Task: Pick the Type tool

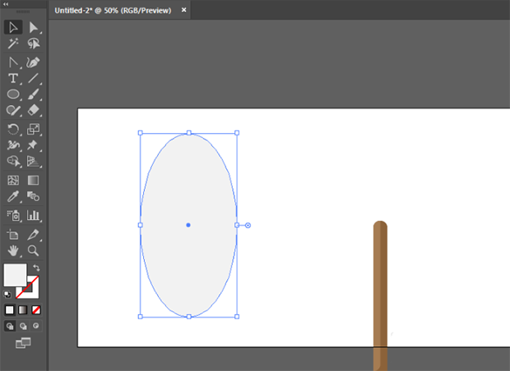Action: click(13, 78)
